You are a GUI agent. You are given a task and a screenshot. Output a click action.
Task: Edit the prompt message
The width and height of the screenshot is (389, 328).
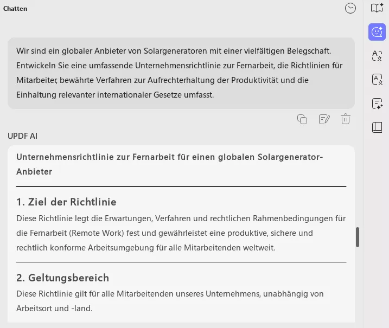coord(324,119)
